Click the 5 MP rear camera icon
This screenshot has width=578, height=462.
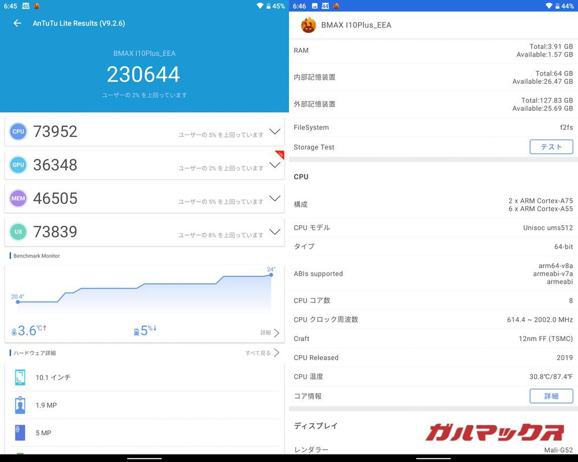pos(20,433)
